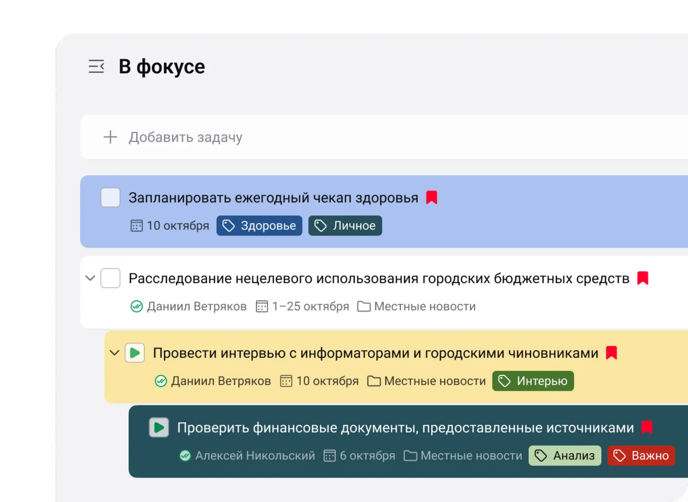
Task: Open the calendar icon next to 10 октября
Action: (136, 226)
